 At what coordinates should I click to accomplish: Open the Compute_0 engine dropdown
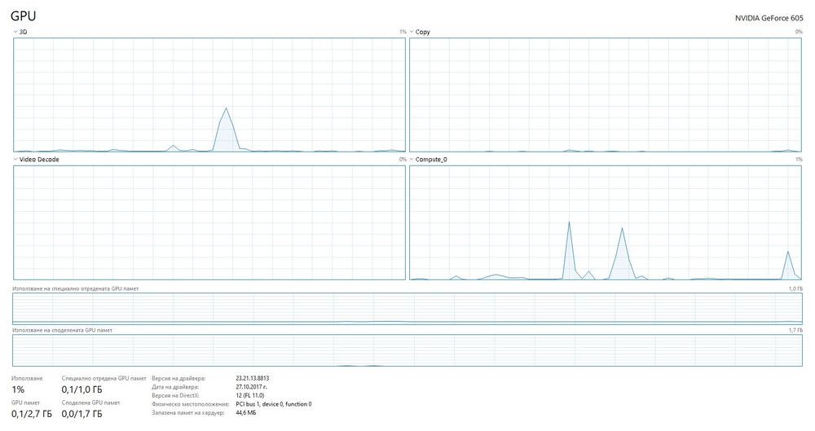coord(428,160)
